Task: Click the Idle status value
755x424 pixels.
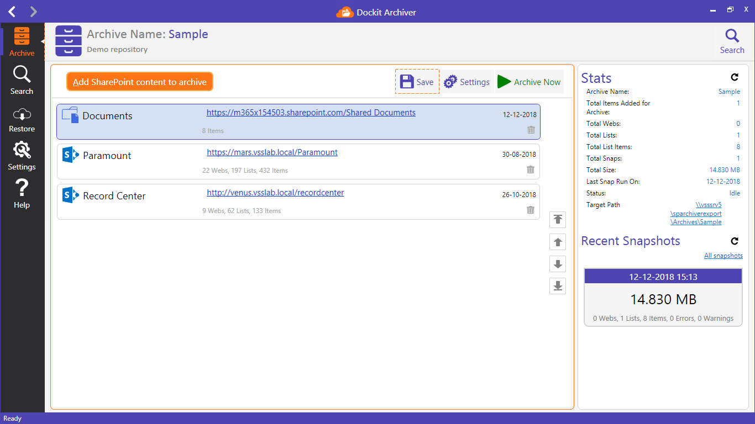Action: coord(734,193)
